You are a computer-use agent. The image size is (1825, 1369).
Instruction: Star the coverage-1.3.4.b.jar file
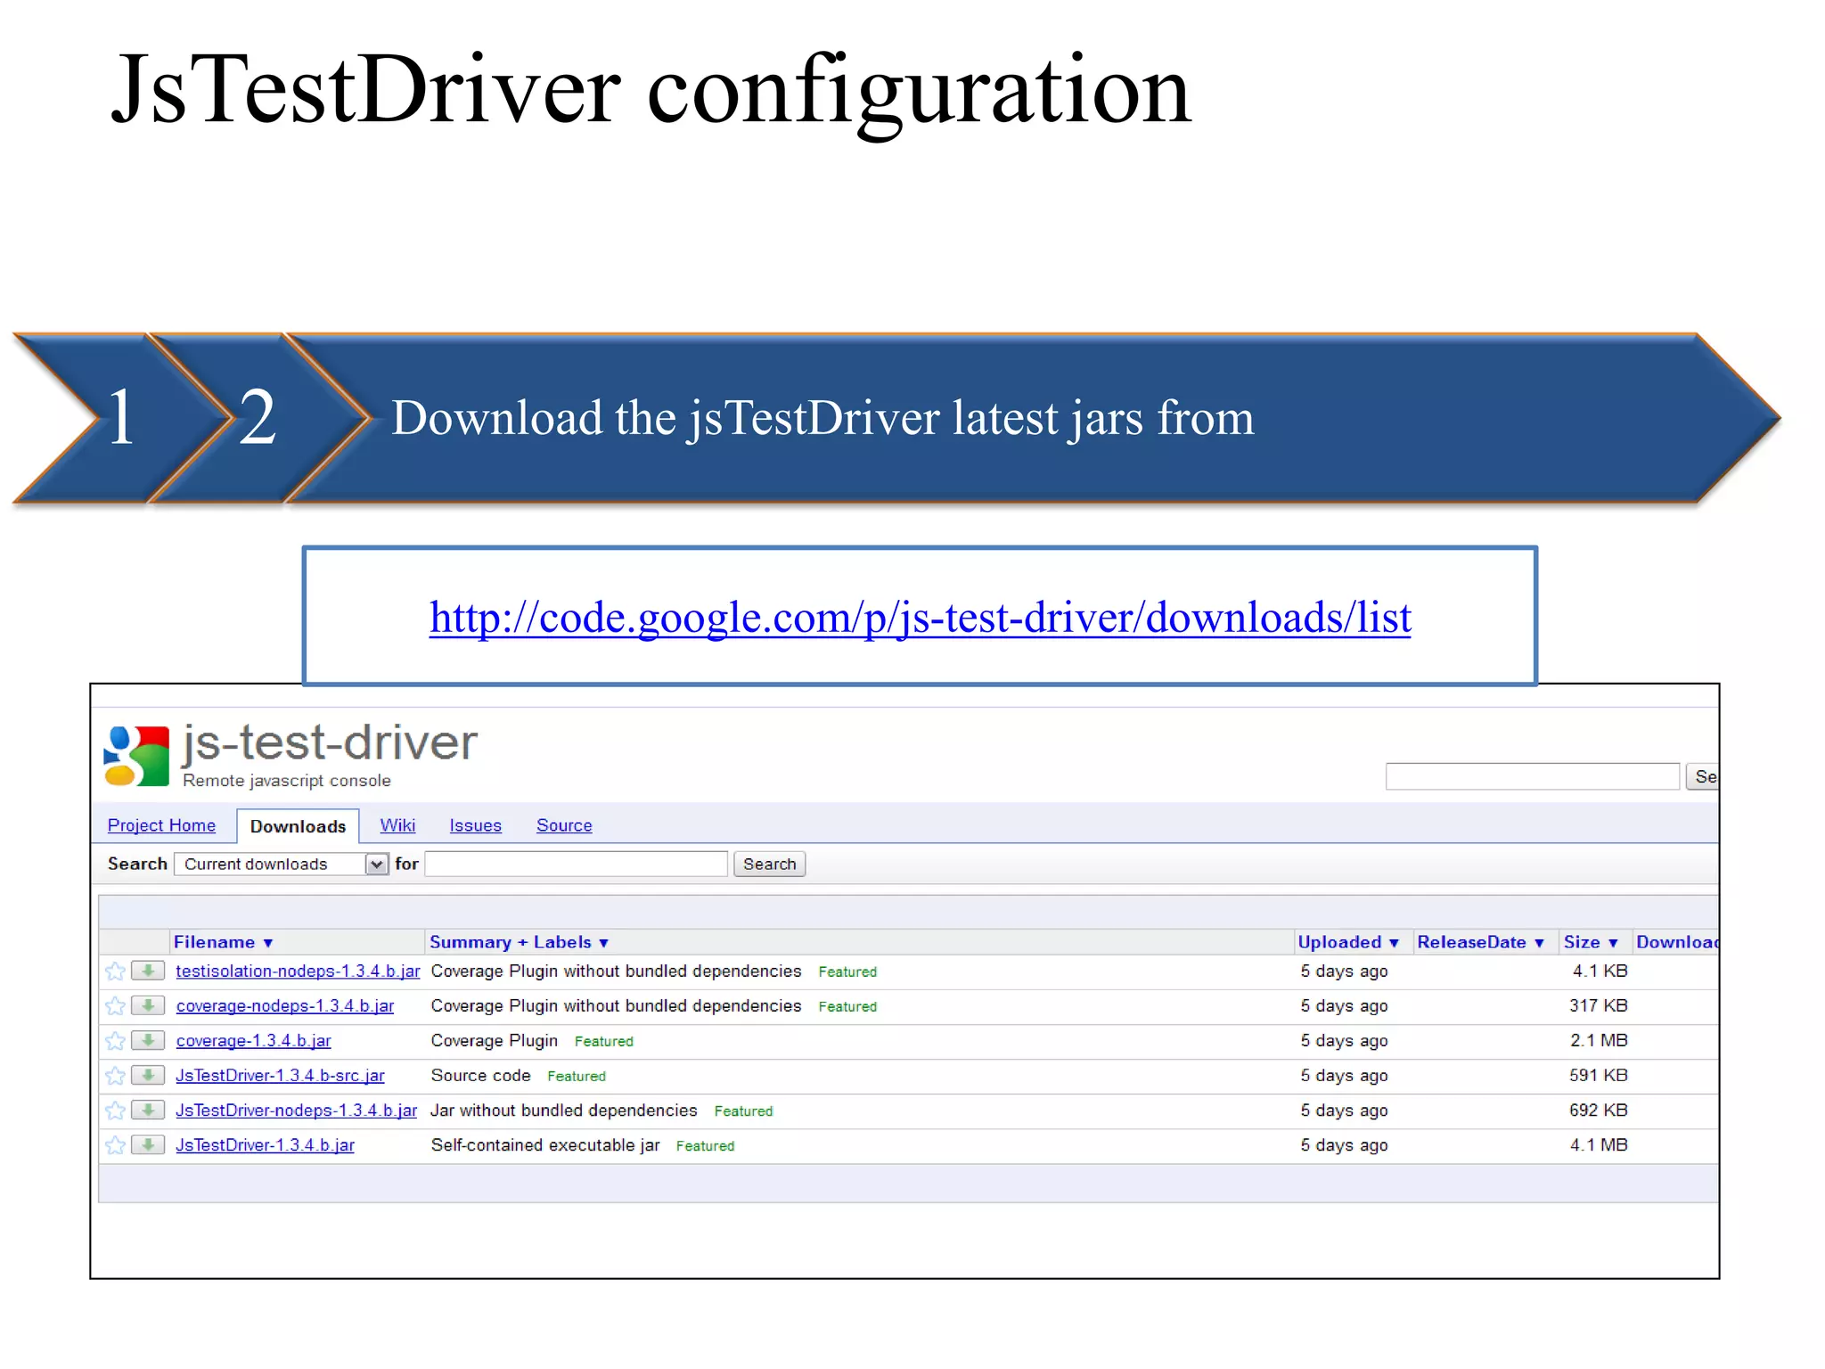click(115, 1041)
